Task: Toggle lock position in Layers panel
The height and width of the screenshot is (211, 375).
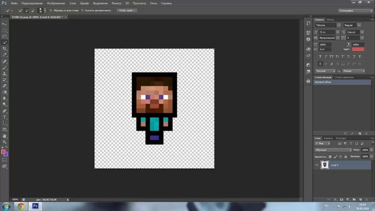Action: pos(340,156)
